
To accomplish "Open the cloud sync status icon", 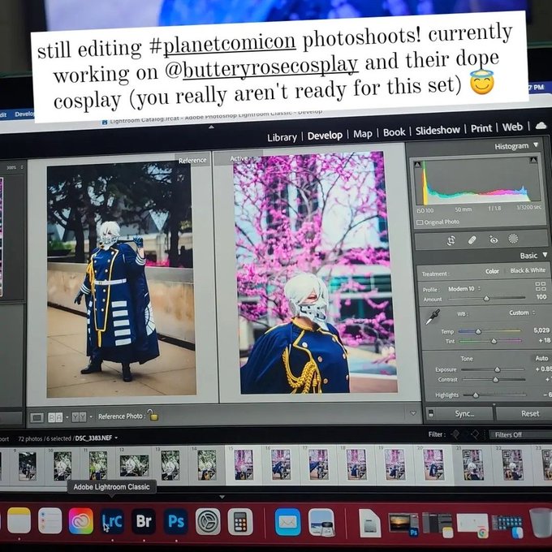I will [x=541, y=125].
